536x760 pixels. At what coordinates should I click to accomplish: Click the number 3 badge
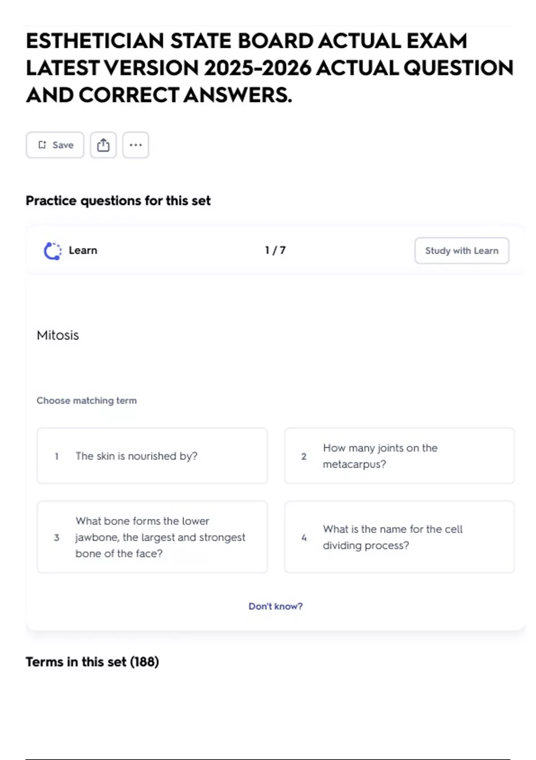[57, 537]
